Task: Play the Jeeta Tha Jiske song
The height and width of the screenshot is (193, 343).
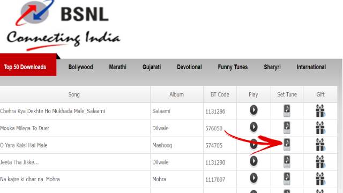Action: click(x=253, y=161)
